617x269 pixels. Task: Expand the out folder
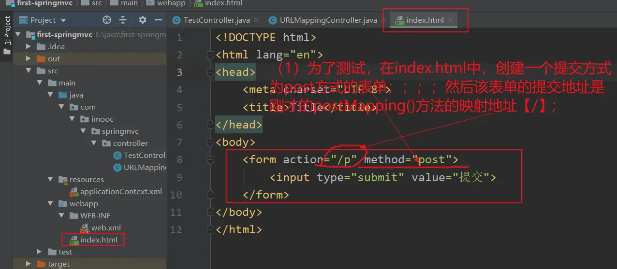pos(29,58)
